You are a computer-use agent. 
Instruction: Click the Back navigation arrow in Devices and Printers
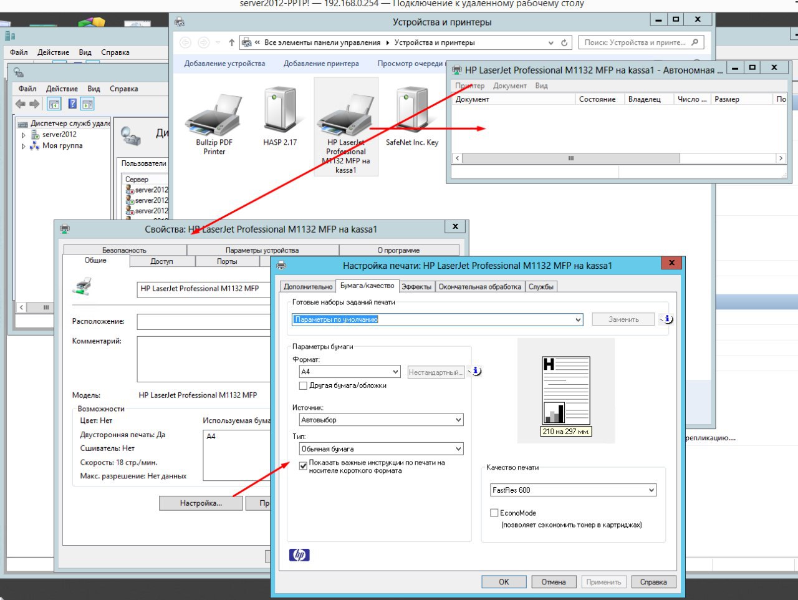[185, 42]
